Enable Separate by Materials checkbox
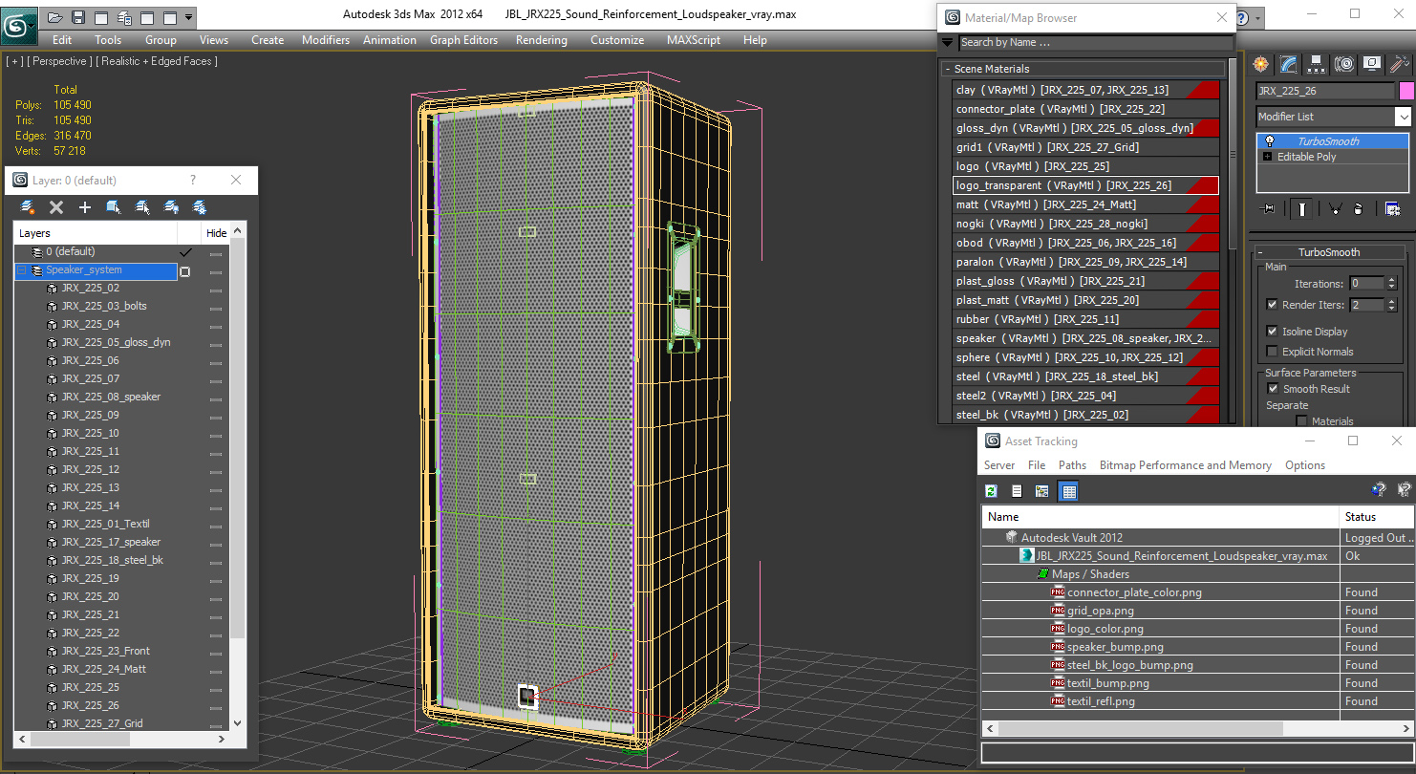The height and width of the screenshot is (774, 1416). tap(1301, 420)
